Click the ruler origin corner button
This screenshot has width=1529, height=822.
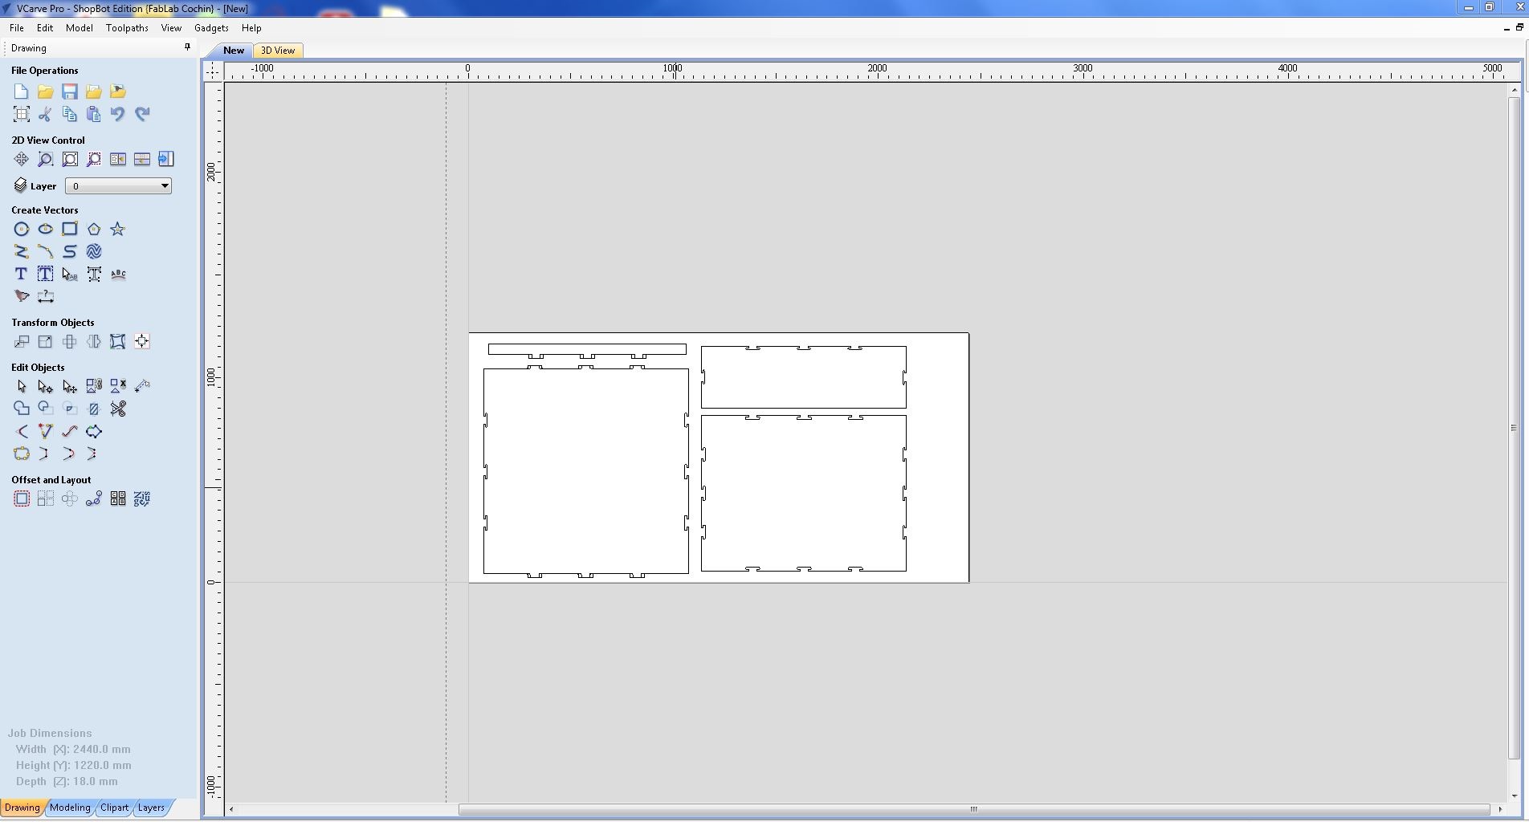213,71
